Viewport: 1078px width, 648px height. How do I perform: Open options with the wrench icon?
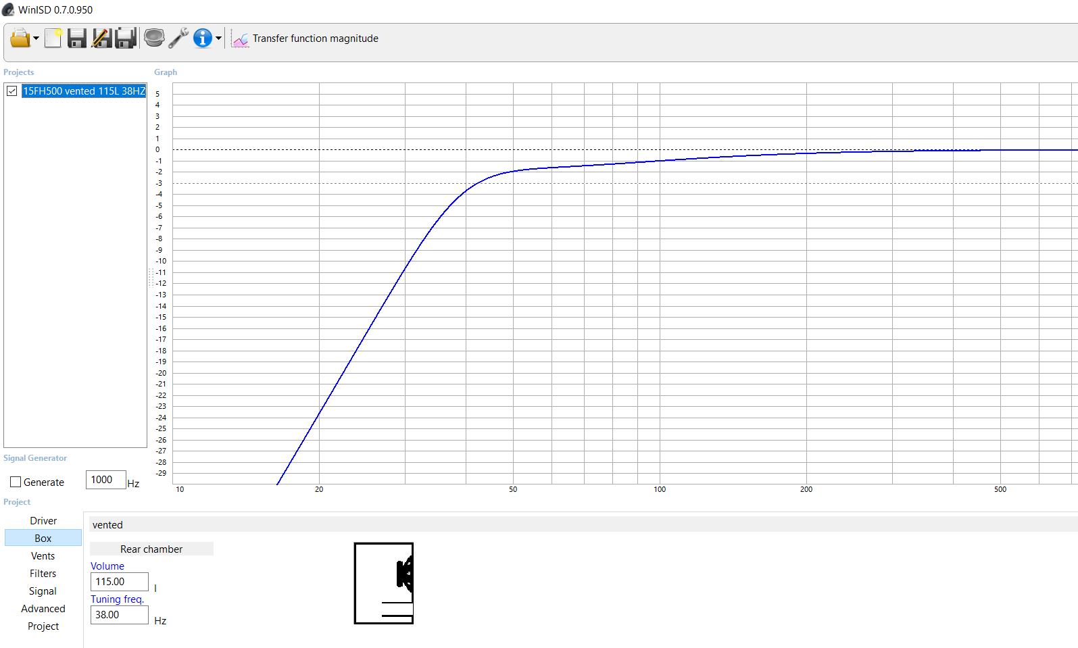coord(178,39)
